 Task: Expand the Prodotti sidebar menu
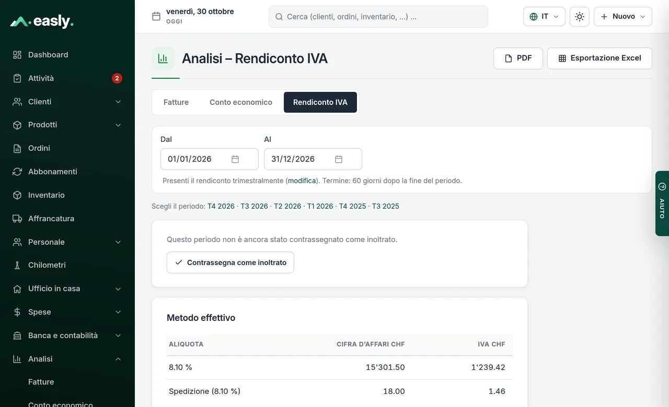118,125
